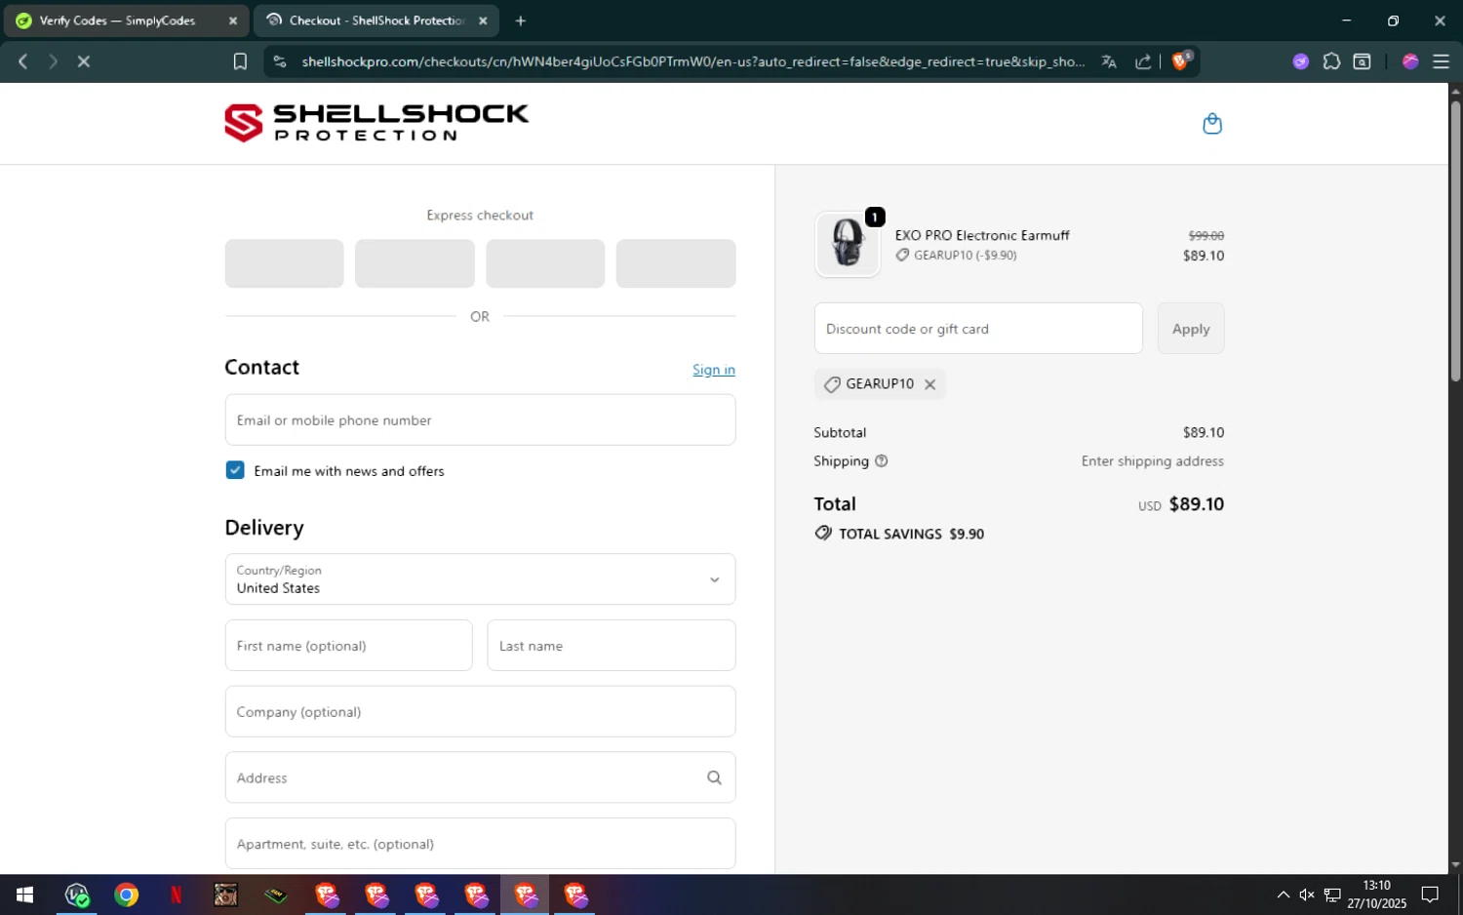Launch Google Chrome from the taskbar
The image size is (1463, 915).
126,895
